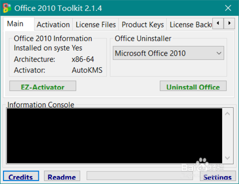
Task: Click the Office Toolkit title bar icon
Action: (7, 8)
